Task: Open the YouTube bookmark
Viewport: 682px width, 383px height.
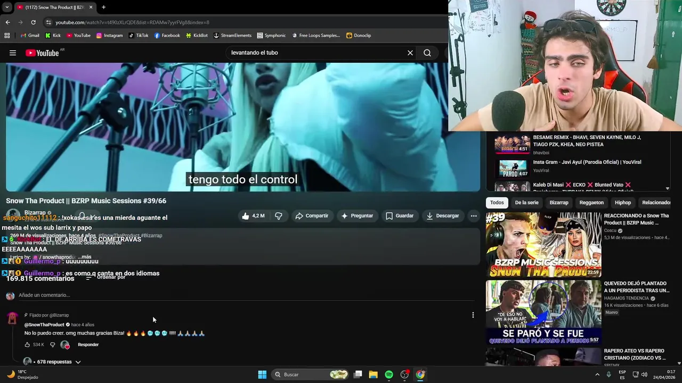Action: coord(78,36)
